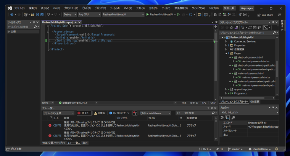The height and width of the screenshot is (156, 290).
Task: Open the ファイル(F) menu
Action: coord(19,8)
